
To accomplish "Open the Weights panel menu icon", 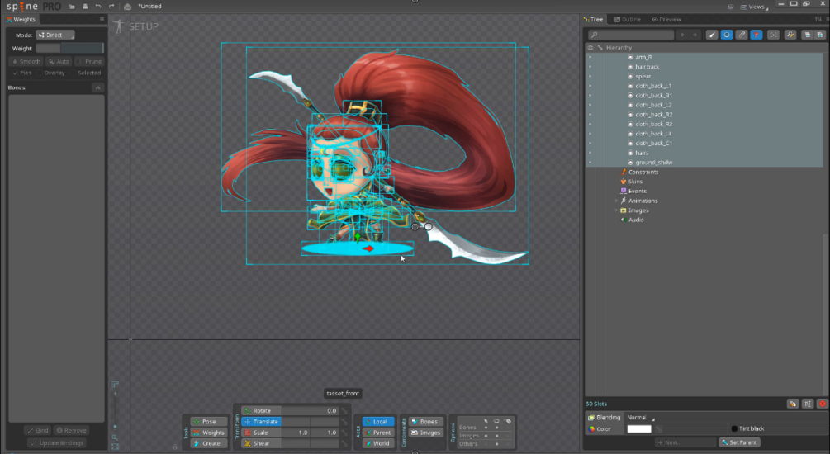I will 102,19.
